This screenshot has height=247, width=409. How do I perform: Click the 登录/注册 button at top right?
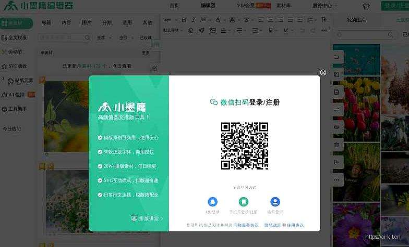395,6
